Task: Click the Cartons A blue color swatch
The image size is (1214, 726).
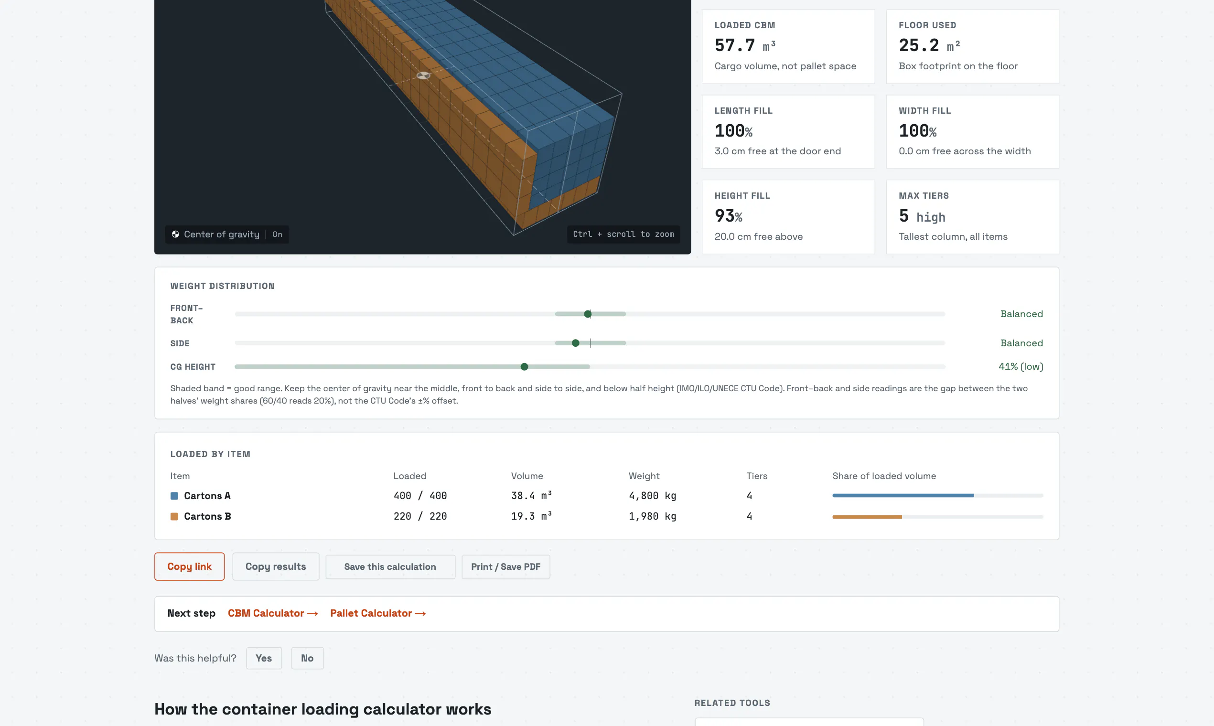Action: (x=174, y=496)
